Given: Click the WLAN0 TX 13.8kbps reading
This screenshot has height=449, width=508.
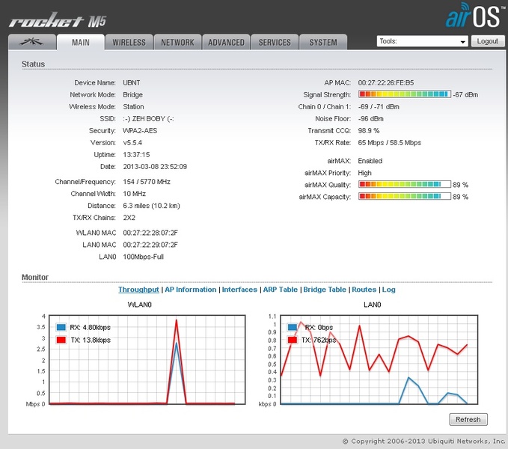Looking at the screenshot, I should (x=91, y=340).
